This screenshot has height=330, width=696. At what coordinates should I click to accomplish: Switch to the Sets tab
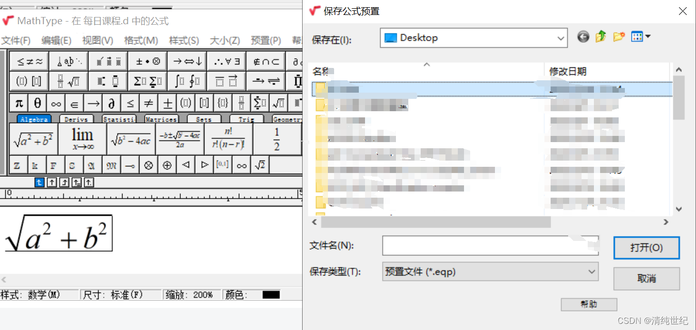click(204, 119)
